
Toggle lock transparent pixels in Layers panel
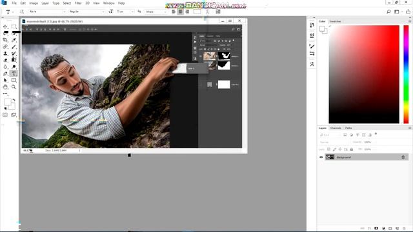(x=328, y=149)
